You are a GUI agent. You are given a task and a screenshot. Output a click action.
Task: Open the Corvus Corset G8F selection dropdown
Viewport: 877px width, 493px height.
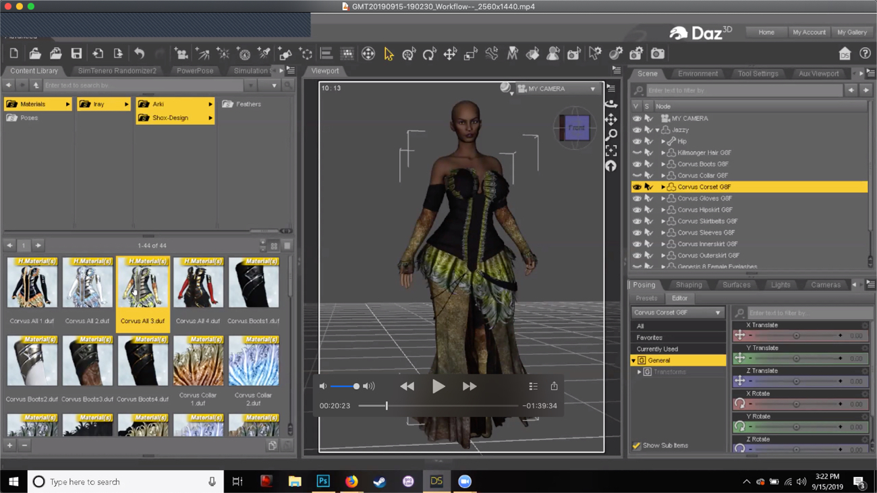(677, 313)
